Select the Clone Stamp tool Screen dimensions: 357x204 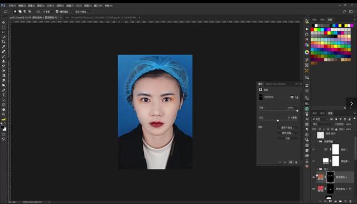3,61
